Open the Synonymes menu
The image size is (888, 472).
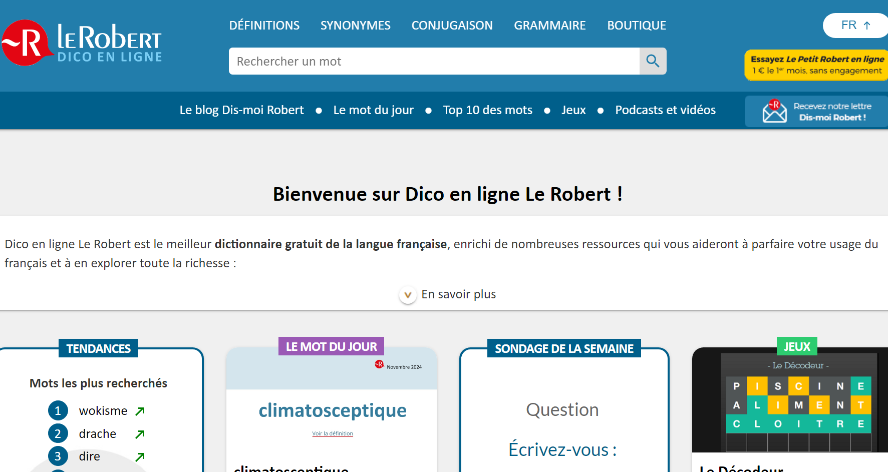click(356, 26)
